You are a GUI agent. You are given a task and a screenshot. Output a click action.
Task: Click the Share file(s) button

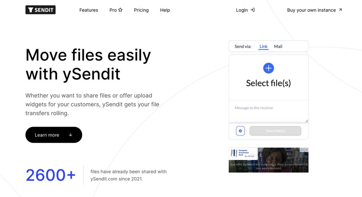pos(275,131)
